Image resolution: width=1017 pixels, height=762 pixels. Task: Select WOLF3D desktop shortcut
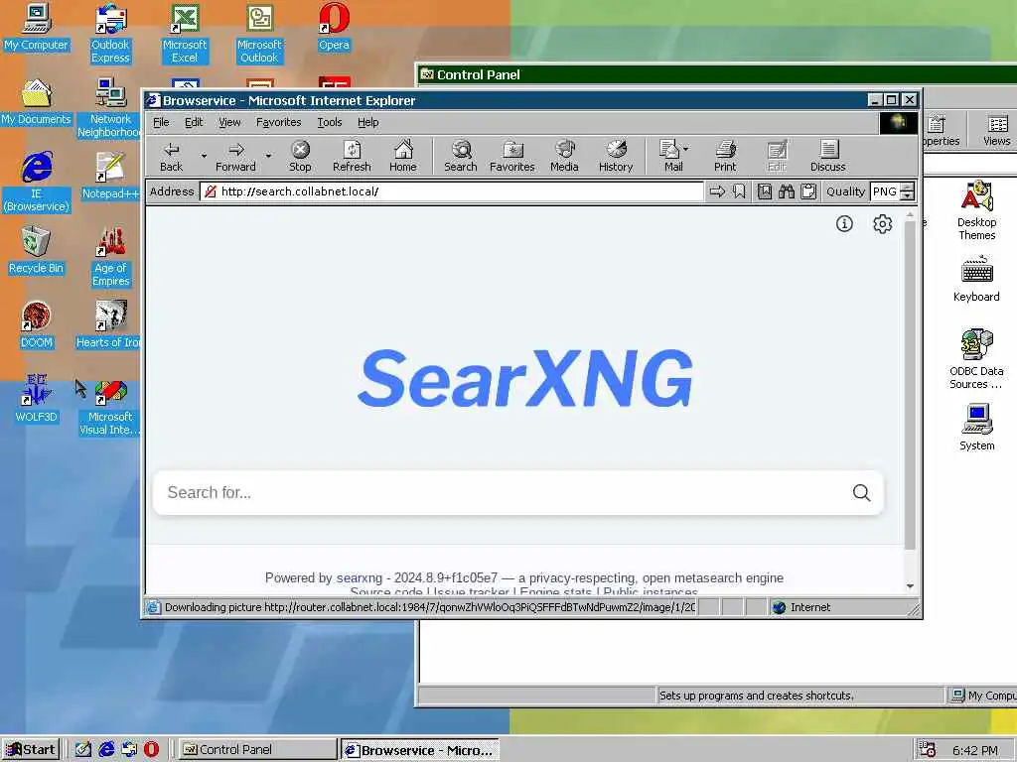(x=37, y=399)
